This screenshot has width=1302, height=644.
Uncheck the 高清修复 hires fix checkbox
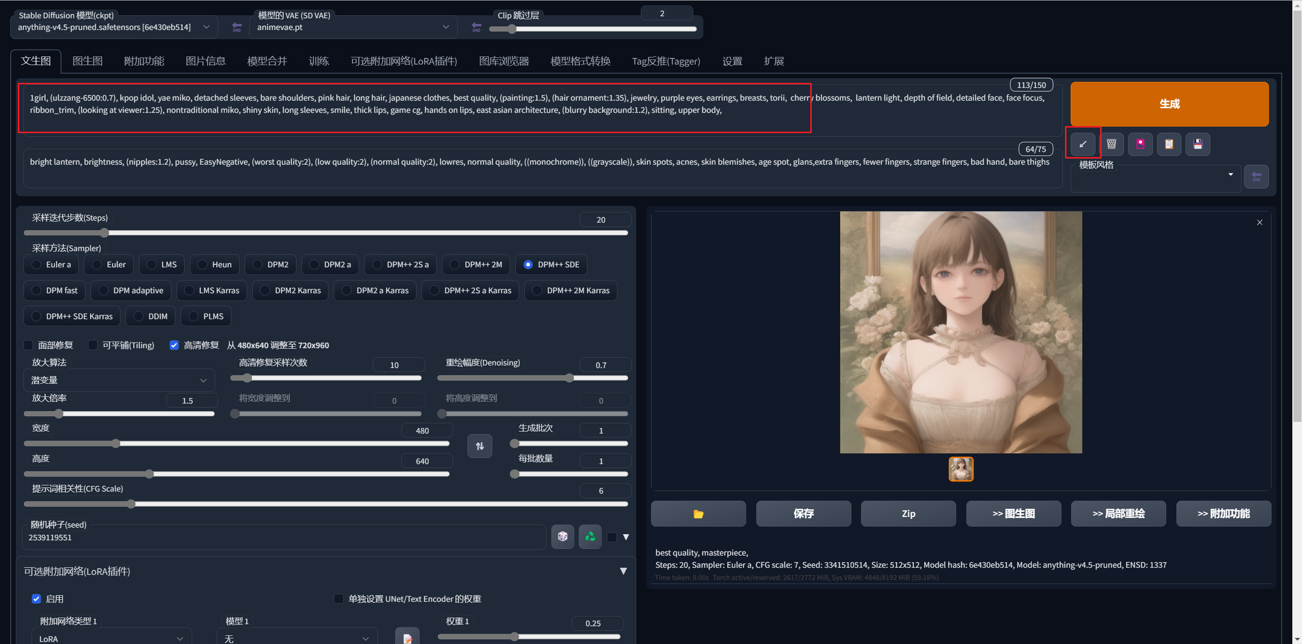tap(174, 346)
